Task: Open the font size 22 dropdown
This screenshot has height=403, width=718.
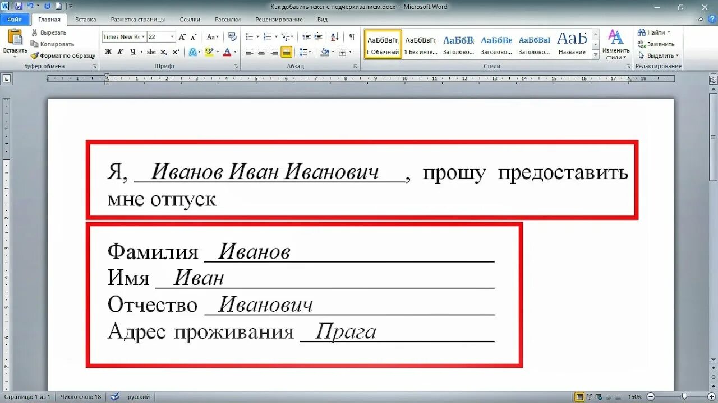Action: (172, 37)
